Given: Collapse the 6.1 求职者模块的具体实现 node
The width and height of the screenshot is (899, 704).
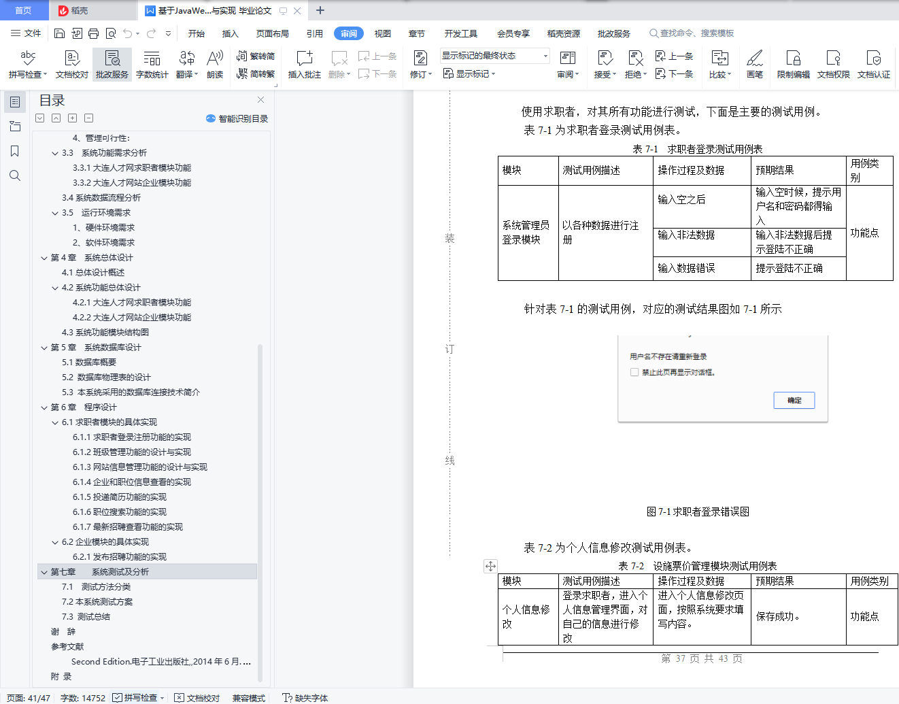Looking at the screenshot, I should point(55,422).
